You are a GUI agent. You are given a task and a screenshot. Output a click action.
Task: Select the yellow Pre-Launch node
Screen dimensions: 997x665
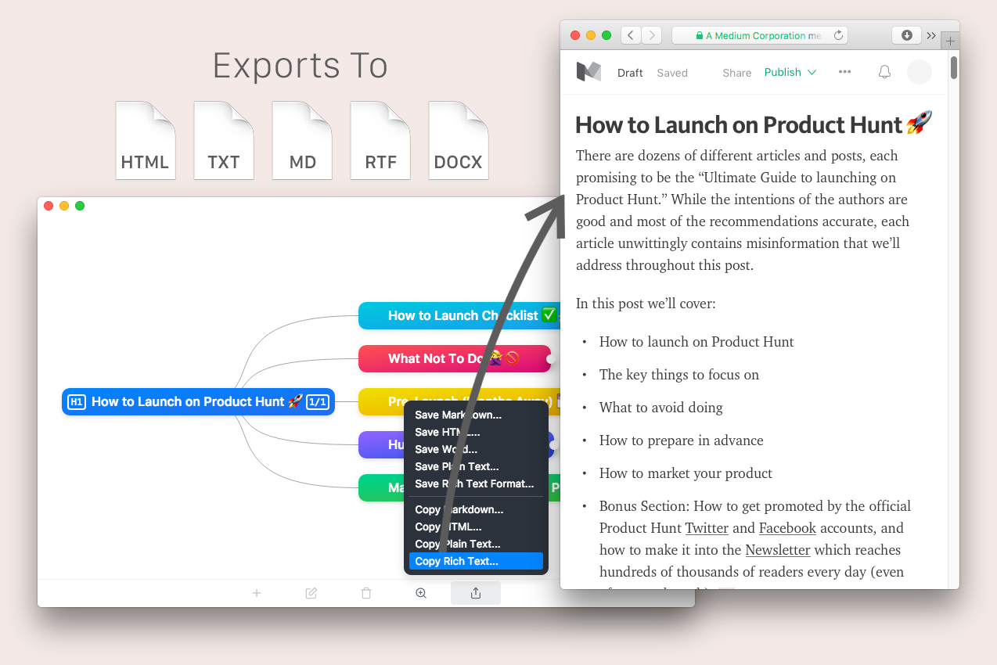click(460, 402)
